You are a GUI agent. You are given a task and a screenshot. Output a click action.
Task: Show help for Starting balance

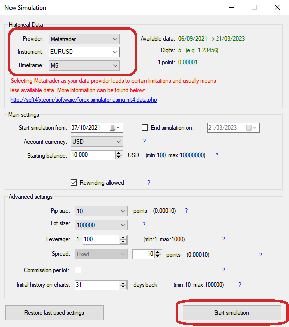pos(217,155)
